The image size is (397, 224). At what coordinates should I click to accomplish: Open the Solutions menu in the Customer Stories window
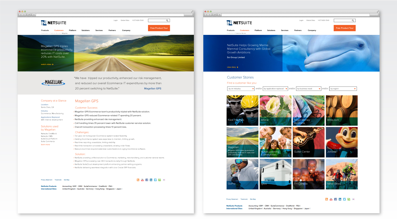tap(271, 30)
